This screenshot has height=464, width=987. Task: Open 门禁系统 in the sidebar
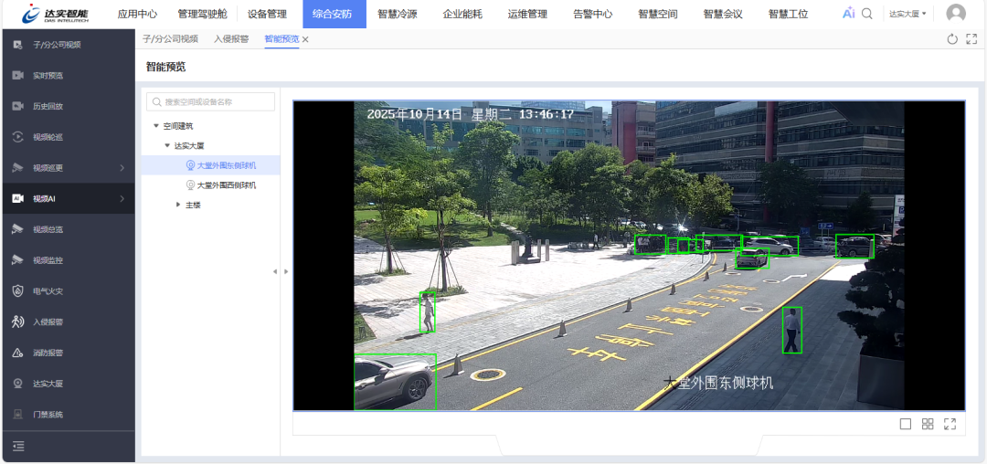(68, 415)
